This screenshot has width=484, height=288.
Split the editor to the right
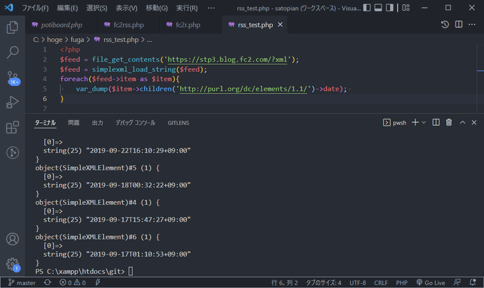point(459,25)
